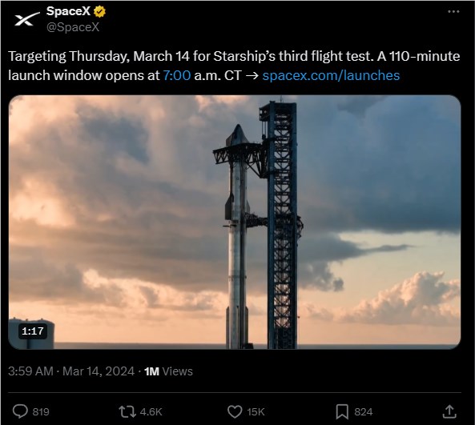
Task: Open the SpaceX profile avatar logo
Action: coord(27,19)
